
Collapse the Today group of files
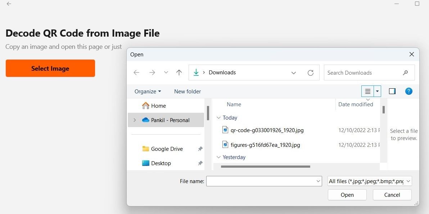219,117
